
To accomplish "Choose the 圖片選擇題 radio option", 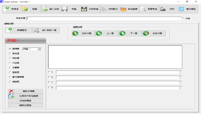I will coord(10,77).
